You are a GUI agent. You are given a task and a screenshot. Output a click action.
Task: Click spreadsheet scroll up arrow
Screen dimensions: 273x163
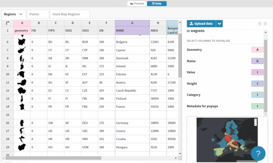180,22
